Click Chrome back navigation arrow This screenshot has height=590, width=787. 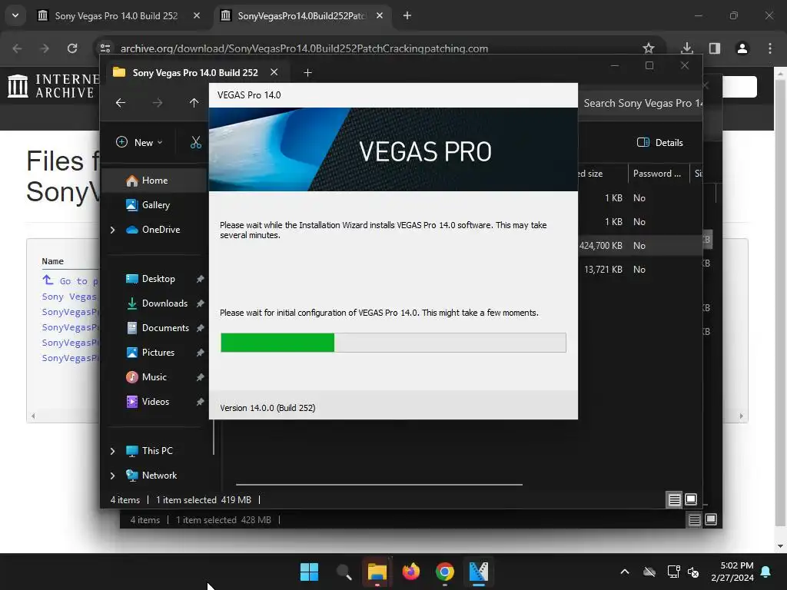pos(17,48)
